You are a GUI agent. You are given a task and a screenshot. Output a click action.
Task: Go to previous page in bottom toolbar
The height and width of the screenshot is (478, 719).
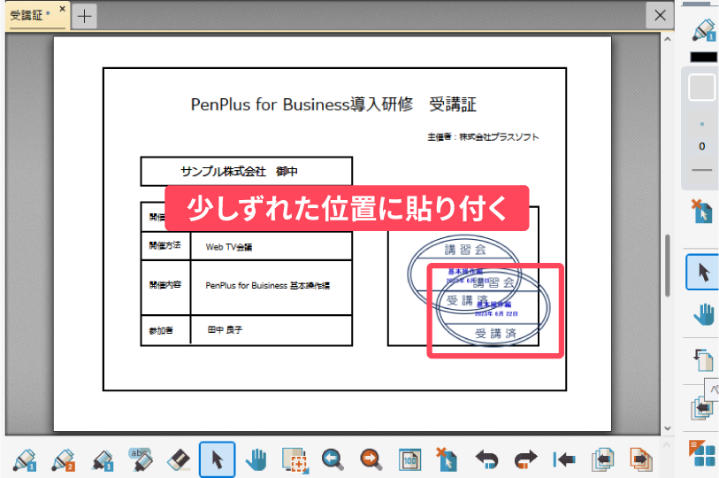[x=602, y=459]
